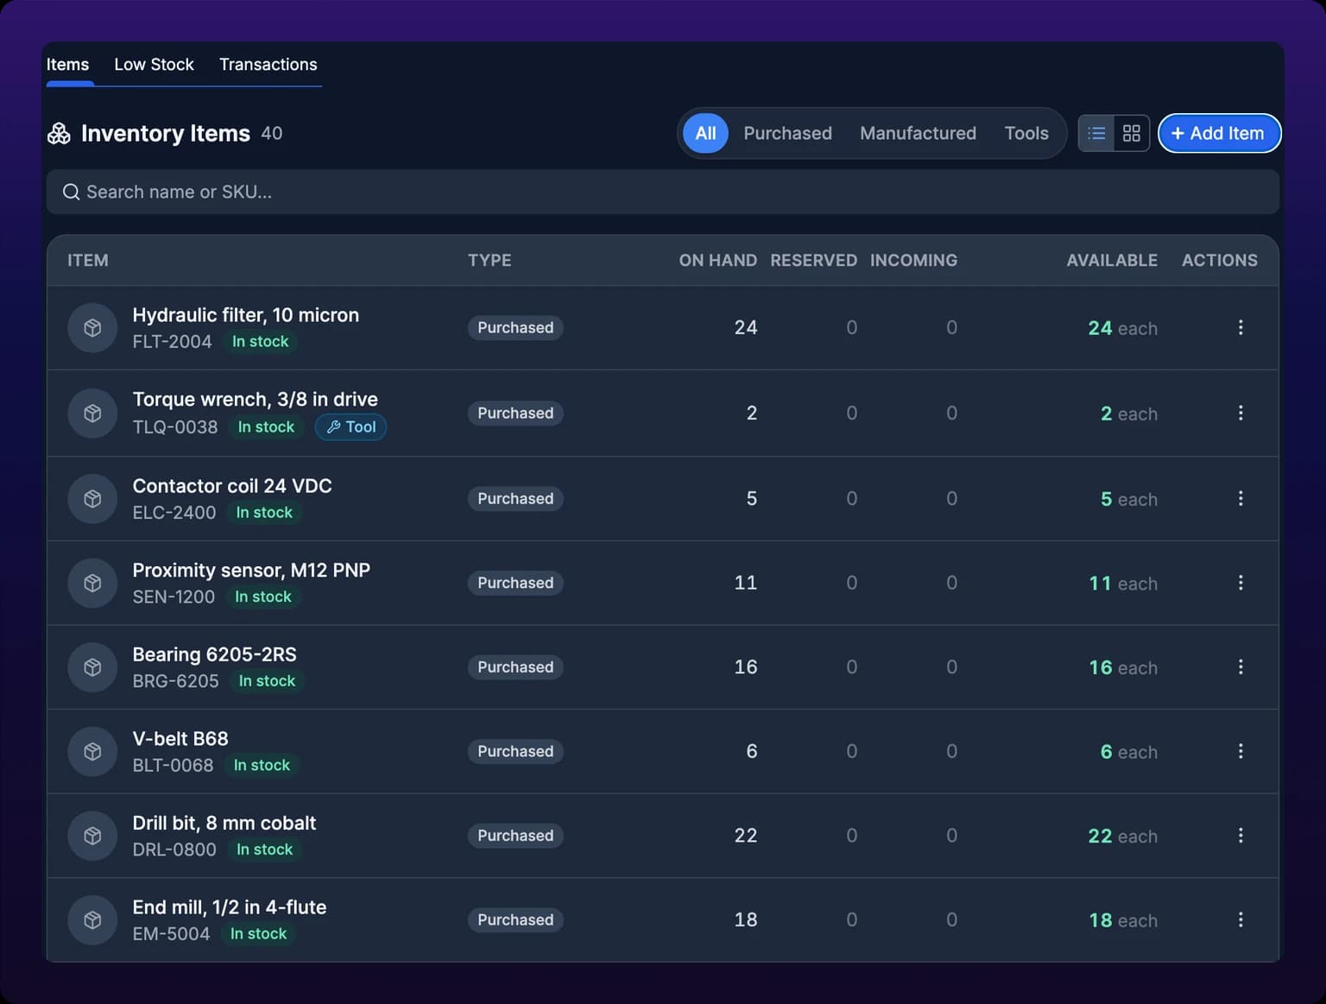1326x1004 pixels.
Task: Filter items by Purchased
Action: tap(787, 133)
